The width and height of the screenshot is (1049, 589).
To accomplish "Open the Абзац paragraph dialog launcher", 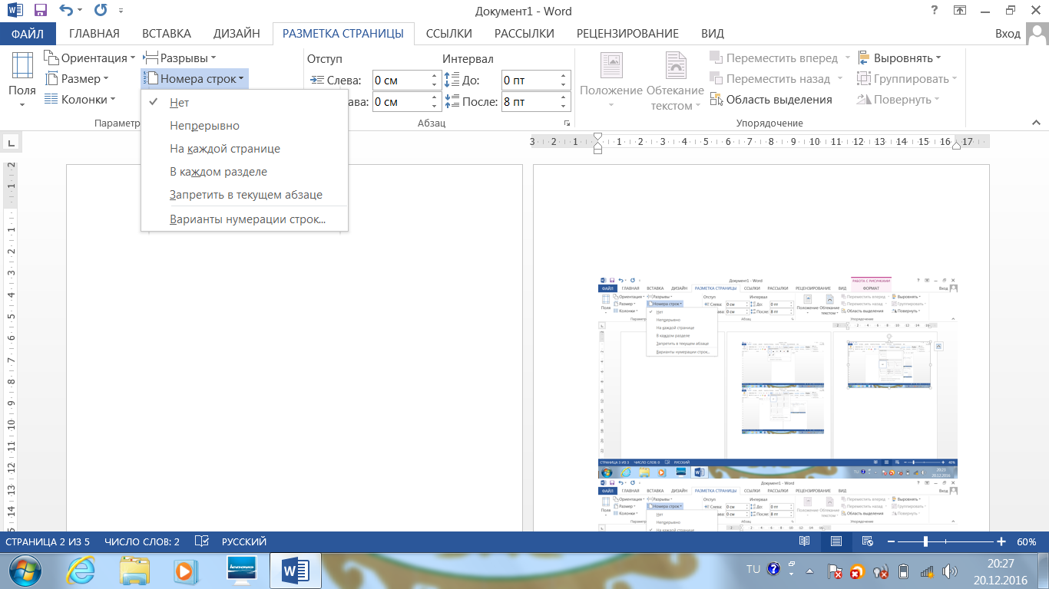I will [x=567, y=123].
